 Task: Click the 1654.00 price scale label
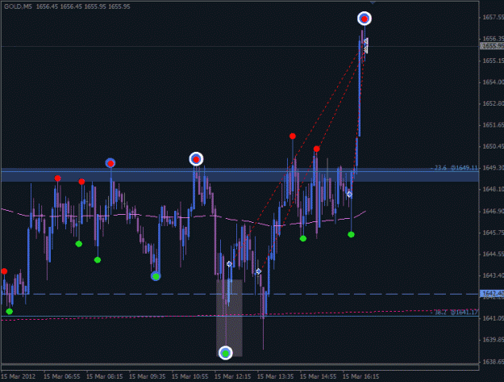(493, 82)
